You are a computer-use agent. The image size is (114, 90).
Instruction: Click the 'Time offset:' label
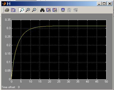point(8,87)
